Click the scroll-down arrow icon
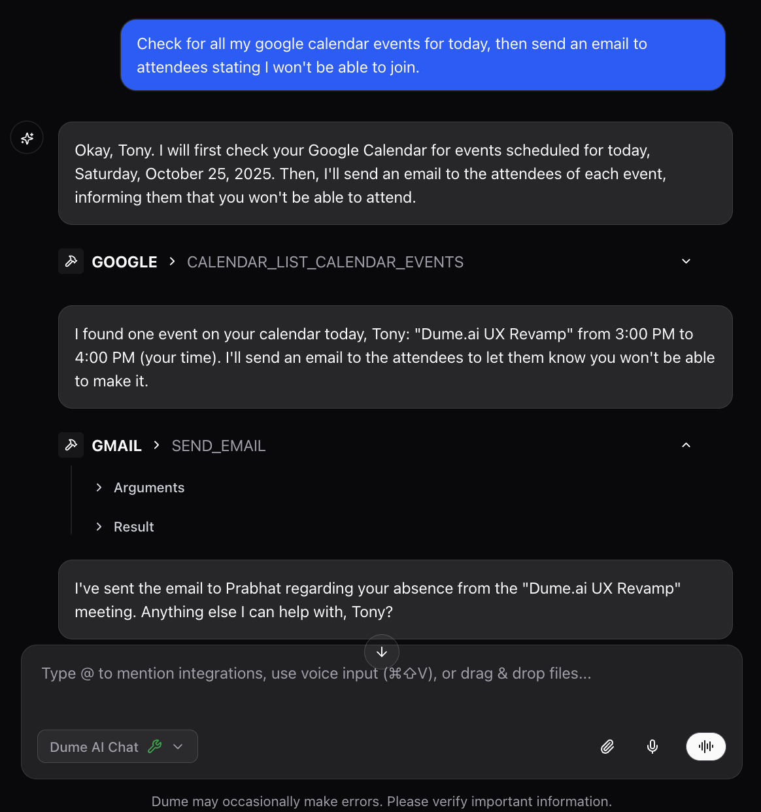Viewport: 761px width, 812px height. (x=381, y=651)
